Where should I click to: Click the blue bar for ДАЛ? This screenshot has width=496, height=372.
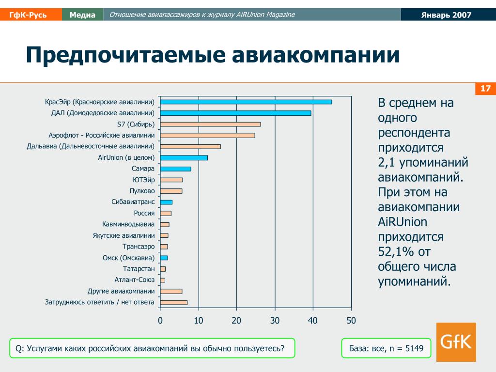tap(235, 113)
